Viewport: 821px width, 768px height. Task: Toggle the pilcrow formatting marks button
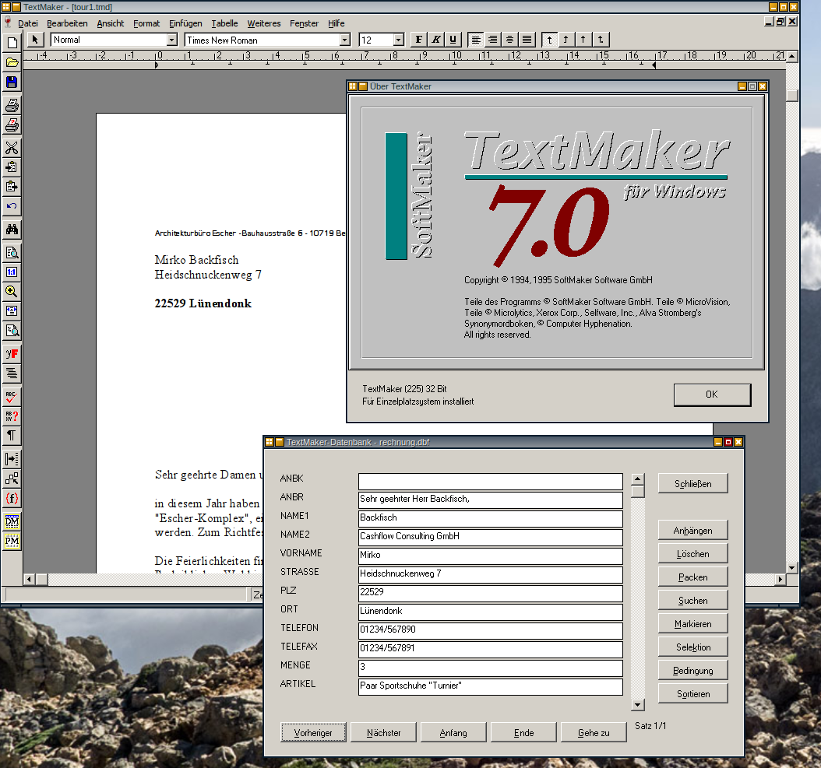(12, 435)
